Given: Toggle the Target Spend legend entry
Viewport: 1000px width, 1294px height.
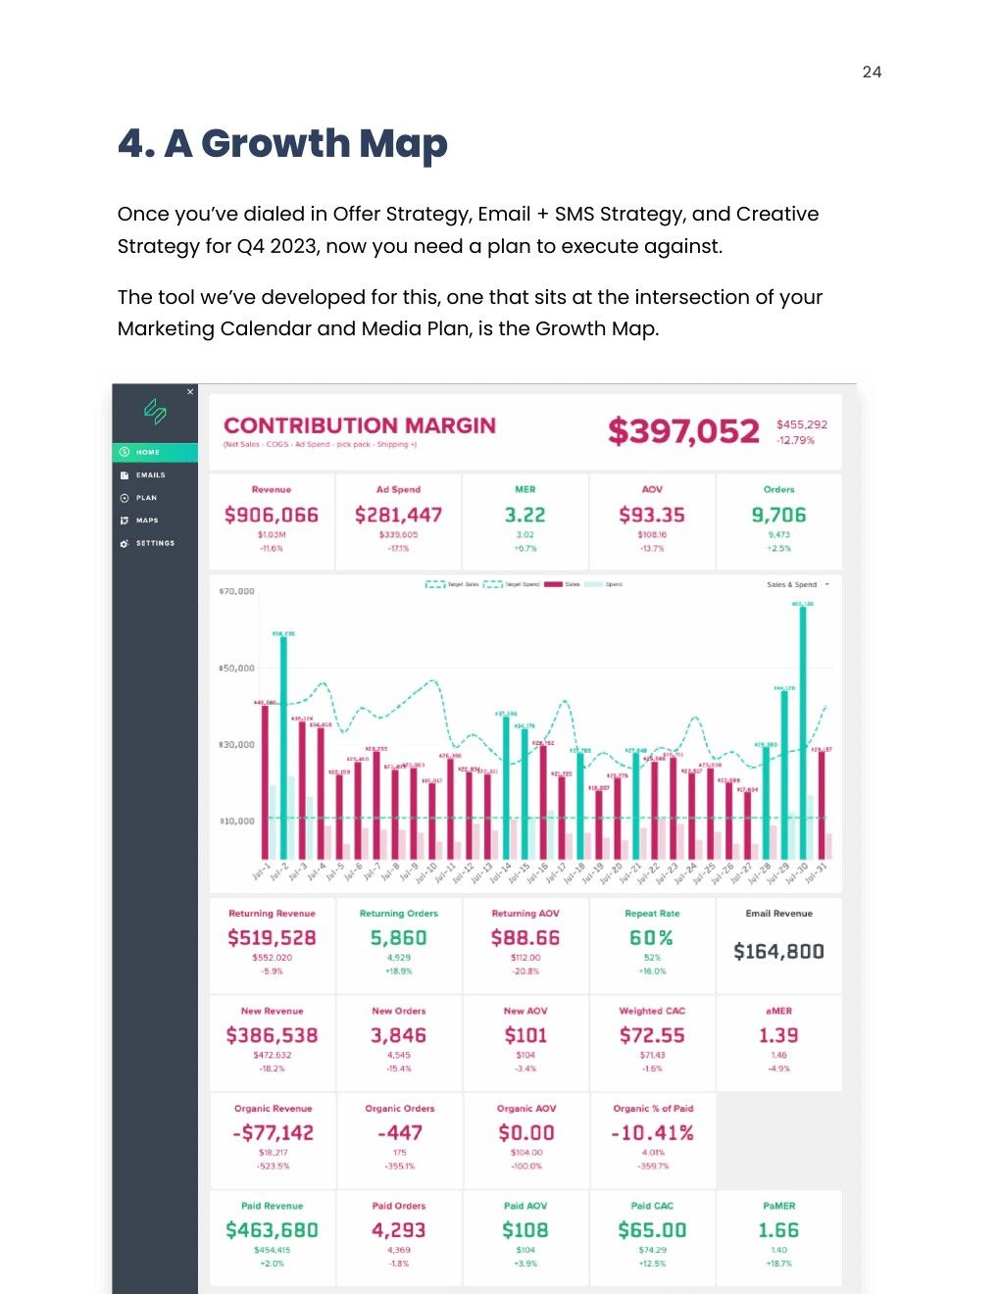Looking at the screenshot, I should pos(511,584).
